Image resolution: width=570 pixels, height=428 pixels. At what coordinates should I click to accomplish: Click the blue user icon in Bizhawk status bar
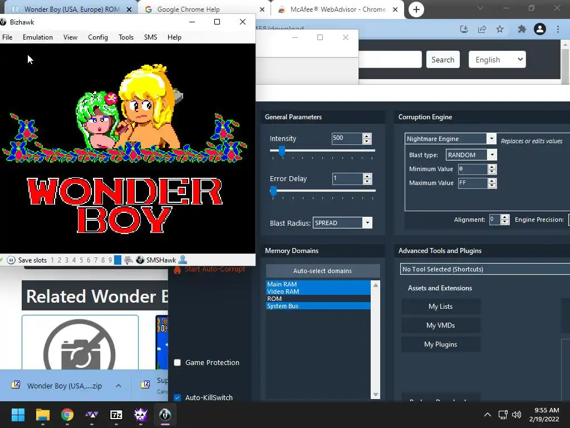point(183,260)
